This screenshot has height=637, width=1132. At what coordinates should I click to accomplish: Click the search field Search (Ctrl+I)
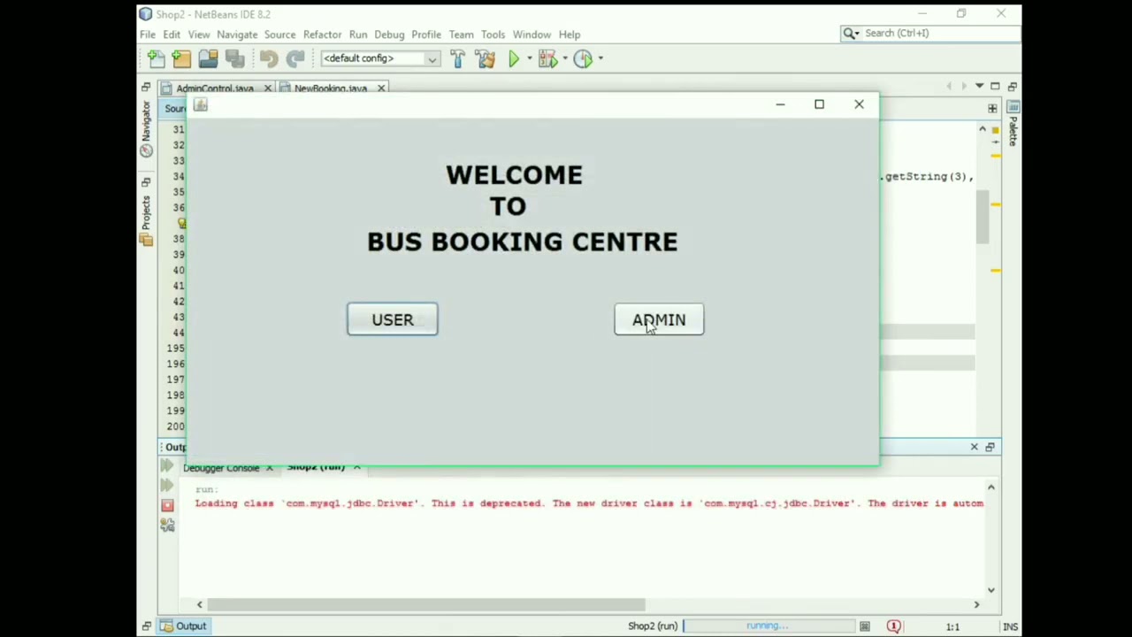[930, 34]
